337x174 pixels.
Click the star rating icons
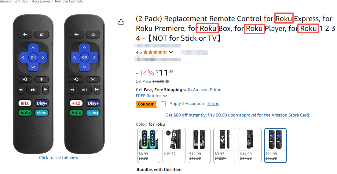155,52
